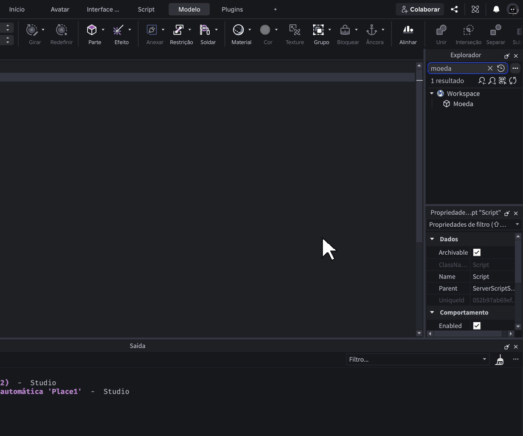Open the notifications bell
523x436 pixels.
496,9
